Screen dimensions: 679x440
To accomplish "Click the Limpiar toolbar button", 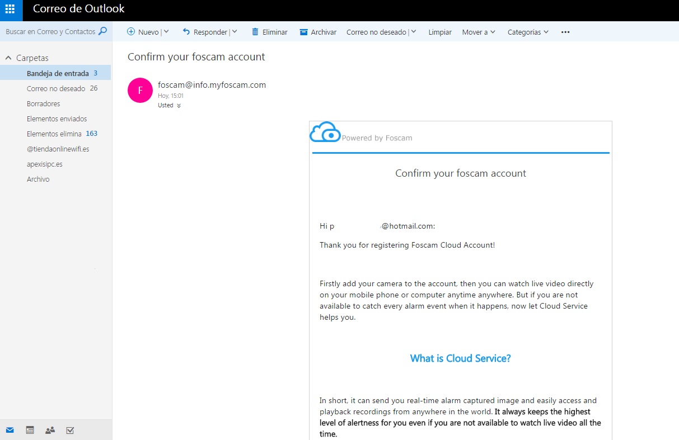I will (x=440, y=32).
